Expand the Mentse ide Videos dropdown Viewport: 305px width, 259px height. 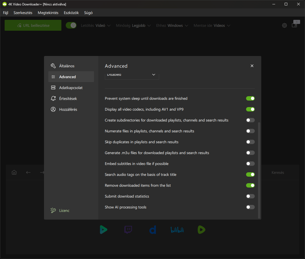212,26
